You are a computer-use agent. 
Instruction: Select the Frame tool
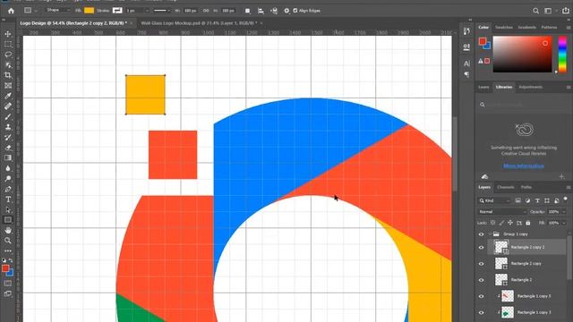pyautogui.click(x=8, y=86)
